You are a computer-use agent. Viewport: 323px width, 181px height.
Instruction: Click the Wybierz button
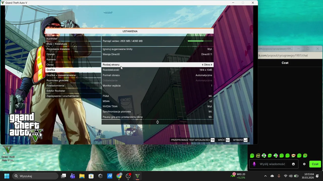[240, 140]
